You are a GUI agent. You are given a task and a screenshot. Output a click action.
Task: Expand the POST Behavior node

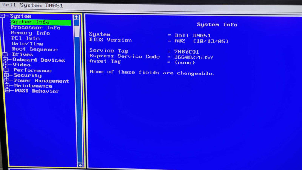pos(8,90)
